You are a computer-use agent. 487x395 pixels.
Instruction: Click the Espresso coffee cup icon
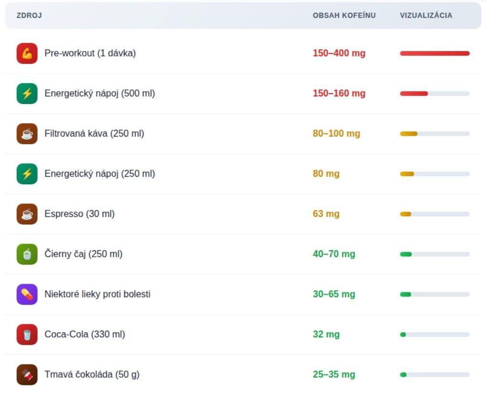tap(27, 214)
